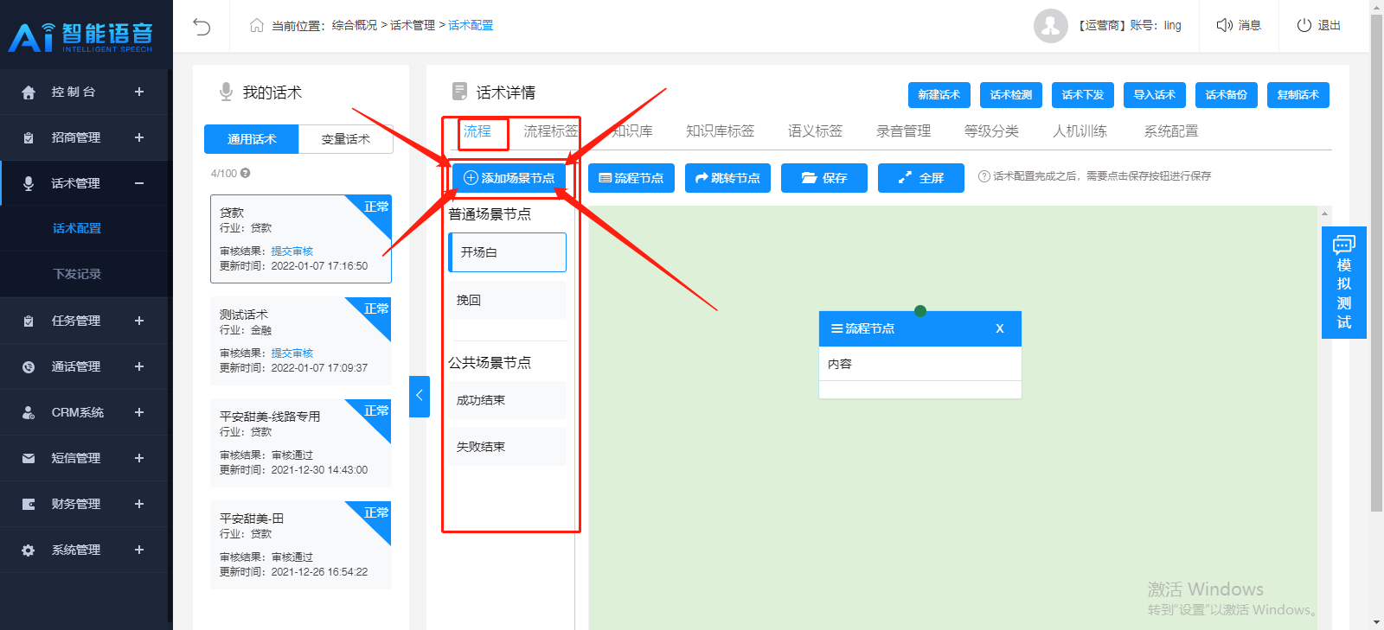This screenshot has width=1384, height=630.
Task: Click the home icon in breadcrumb
Action: 256,25
